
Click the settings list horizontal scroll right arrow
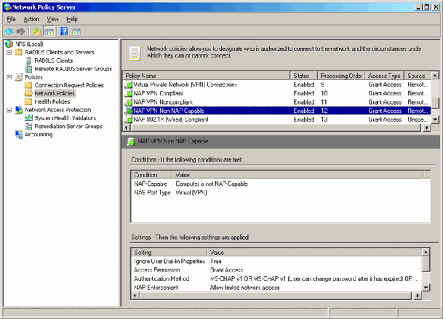pyautogui.click(x=417, y=296)
